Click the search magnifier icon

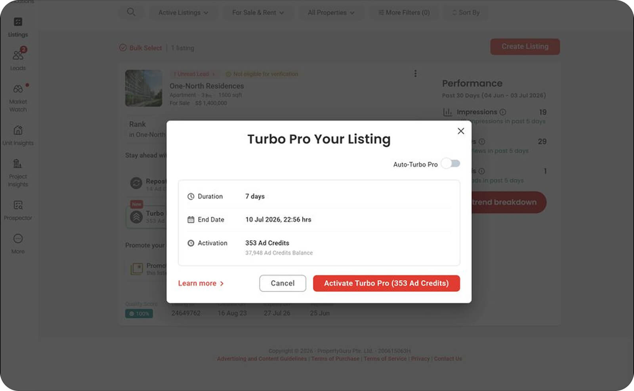click(x=131, y=12)
